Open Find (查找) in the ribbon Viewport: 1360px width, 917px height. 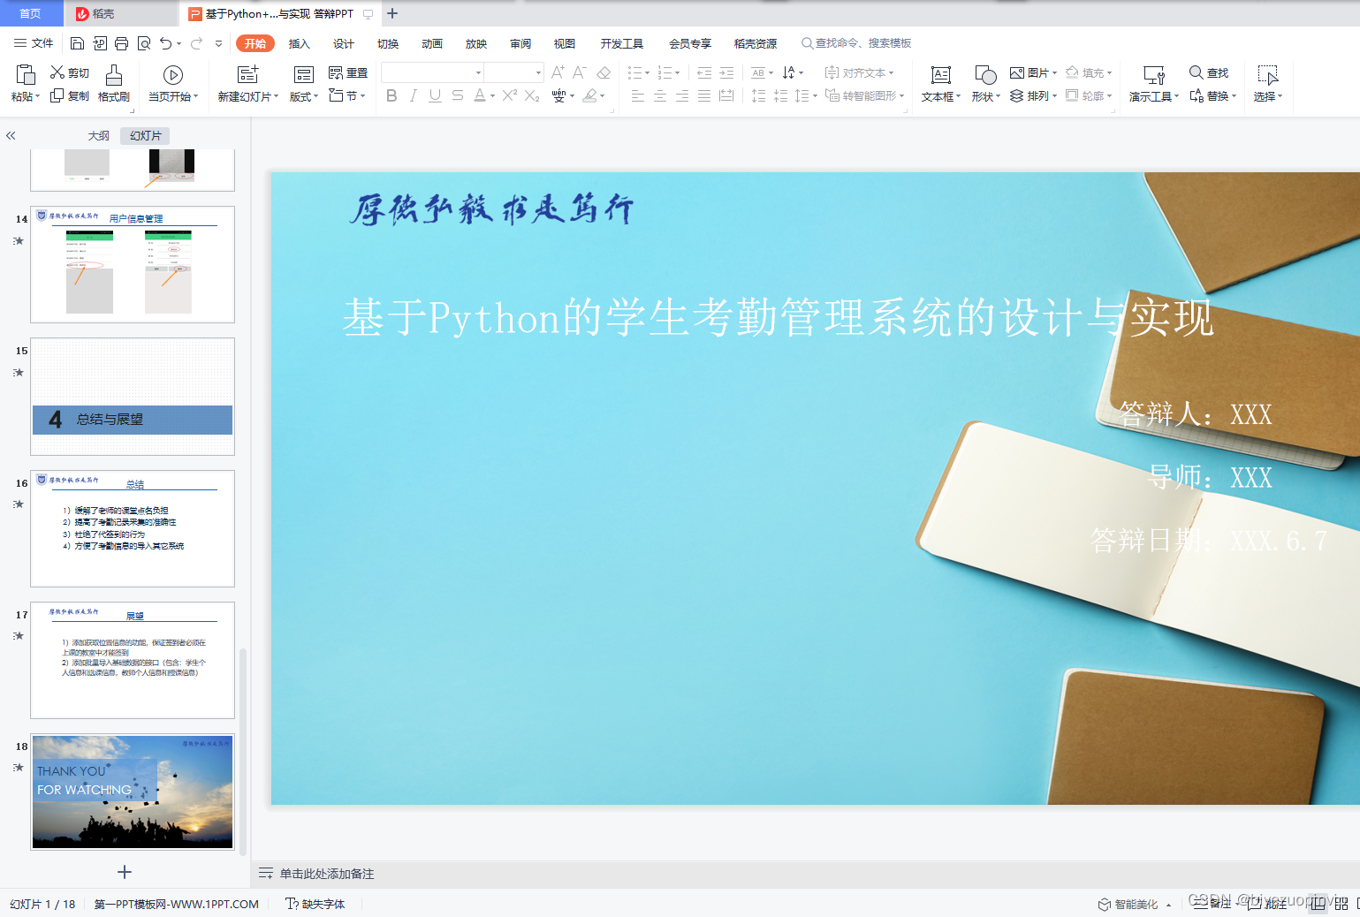pyautogui.click(x=1209, y=72)
